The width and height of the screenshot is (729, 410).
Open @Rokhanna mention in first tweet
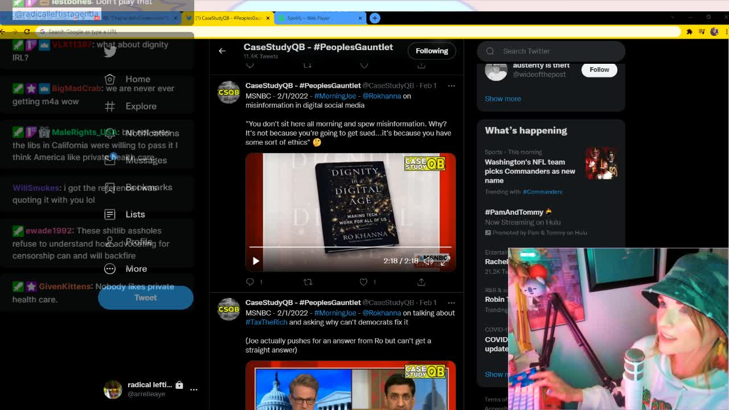[382, 96]
